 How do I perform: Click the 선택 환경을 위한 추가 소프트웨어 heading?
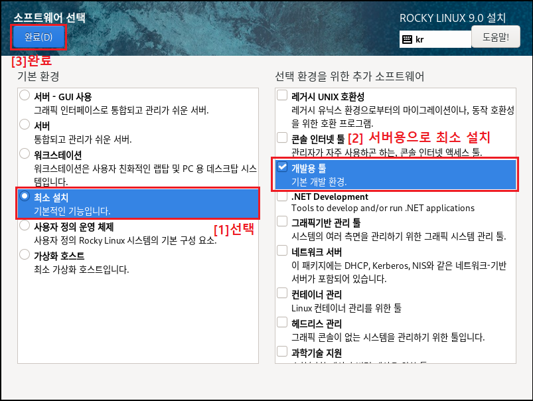(x=349, y=76)
